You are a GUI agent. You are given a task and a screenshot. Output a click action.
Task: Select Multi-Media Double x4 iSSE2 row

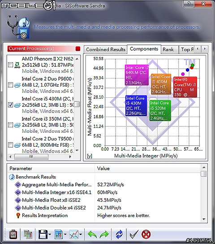(x=104, y=208)
